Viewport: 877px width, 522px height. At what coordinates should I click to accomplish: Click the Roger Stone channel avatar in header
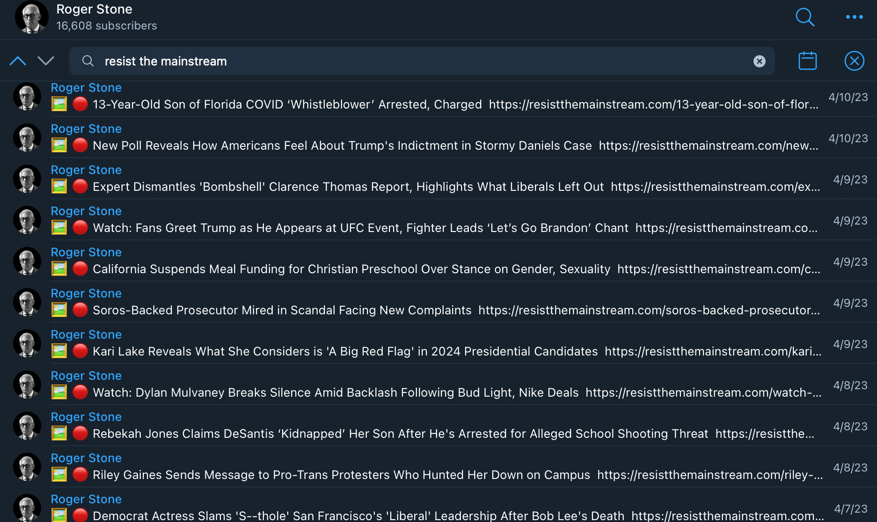click(x=31, y=17)
